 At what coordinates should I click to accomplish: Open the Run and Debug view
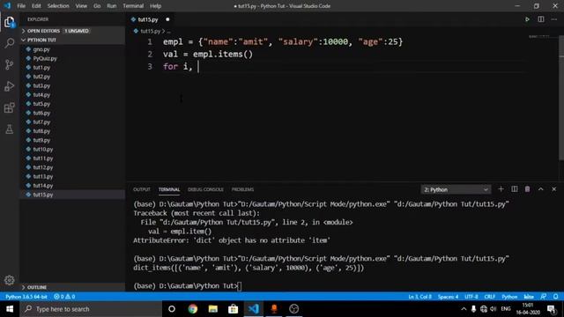tap(10, 86)
